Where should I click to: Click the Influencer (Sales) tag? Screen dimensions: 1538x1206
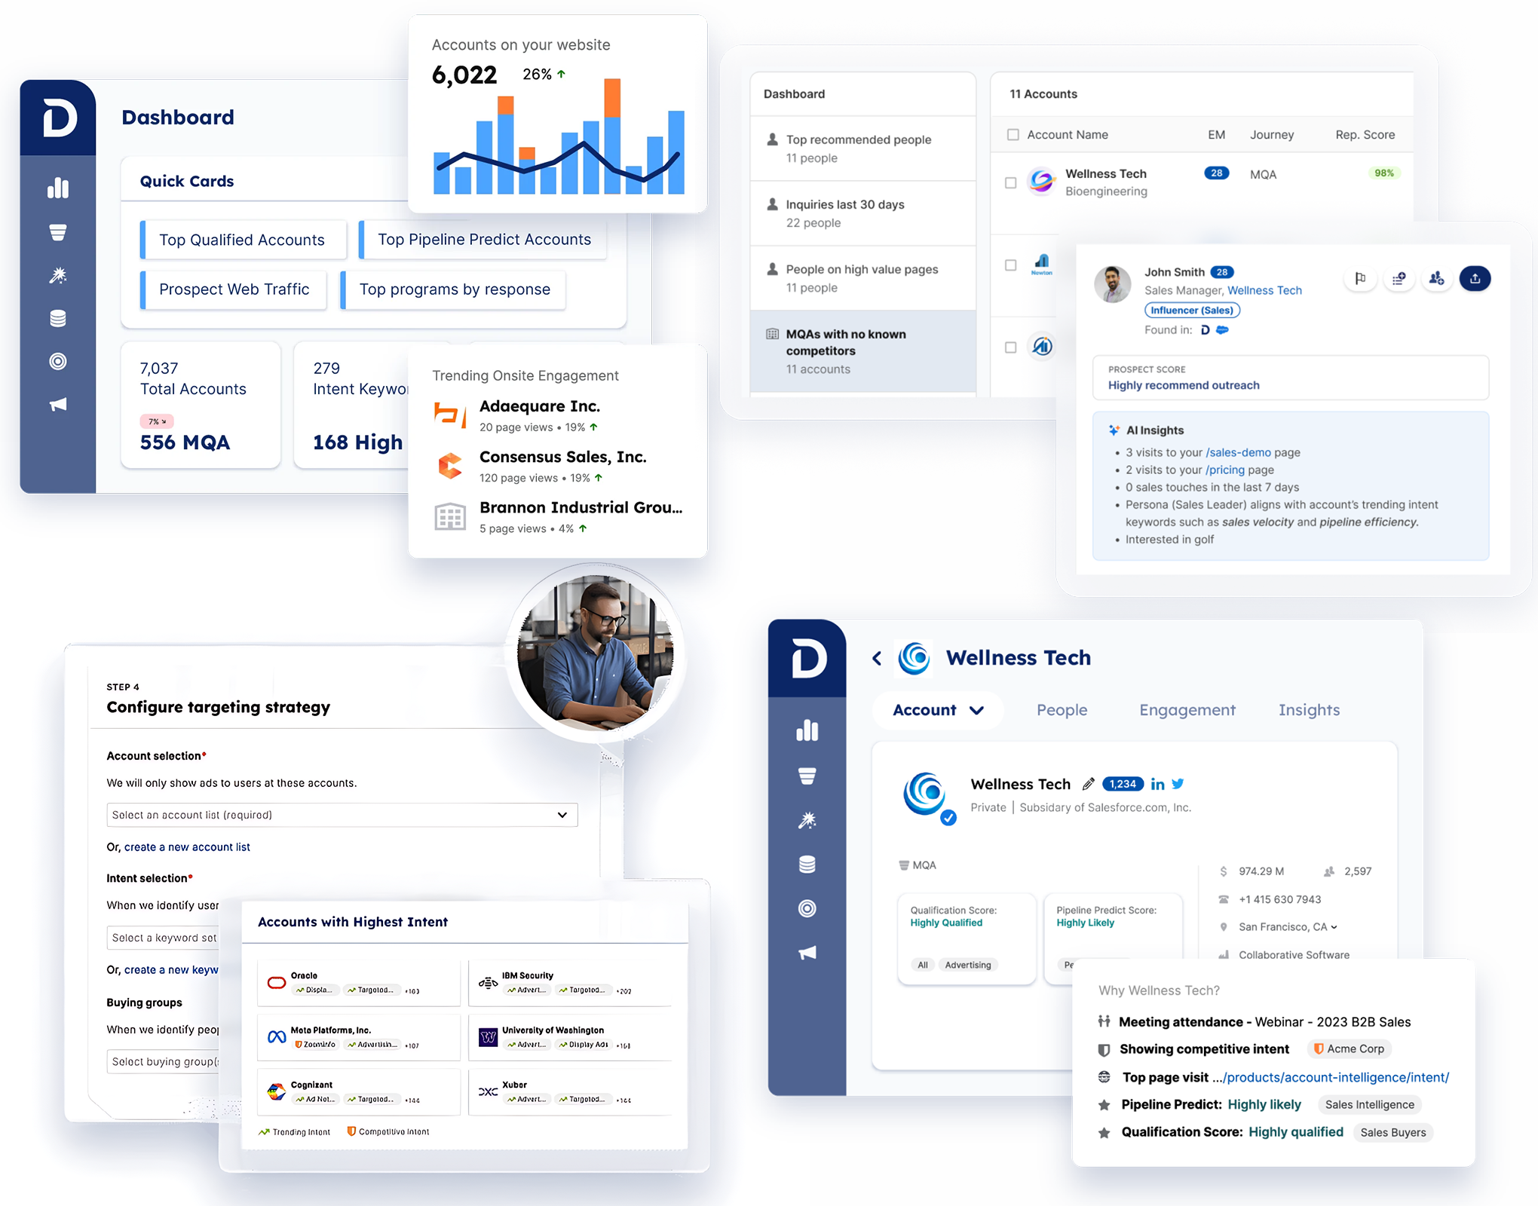(x=1192, y=310)
